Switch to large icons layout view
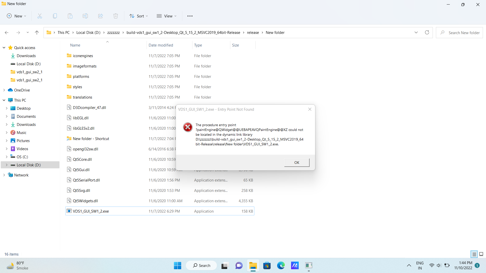Viewport: 486px width, 273px height. [x=481, y=254]
